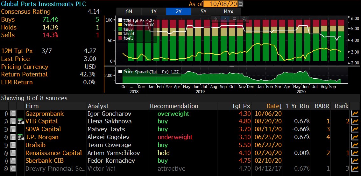Select the magnifier zoom chart tool
The height and width of the screenshot is (176, 361).
244,19
